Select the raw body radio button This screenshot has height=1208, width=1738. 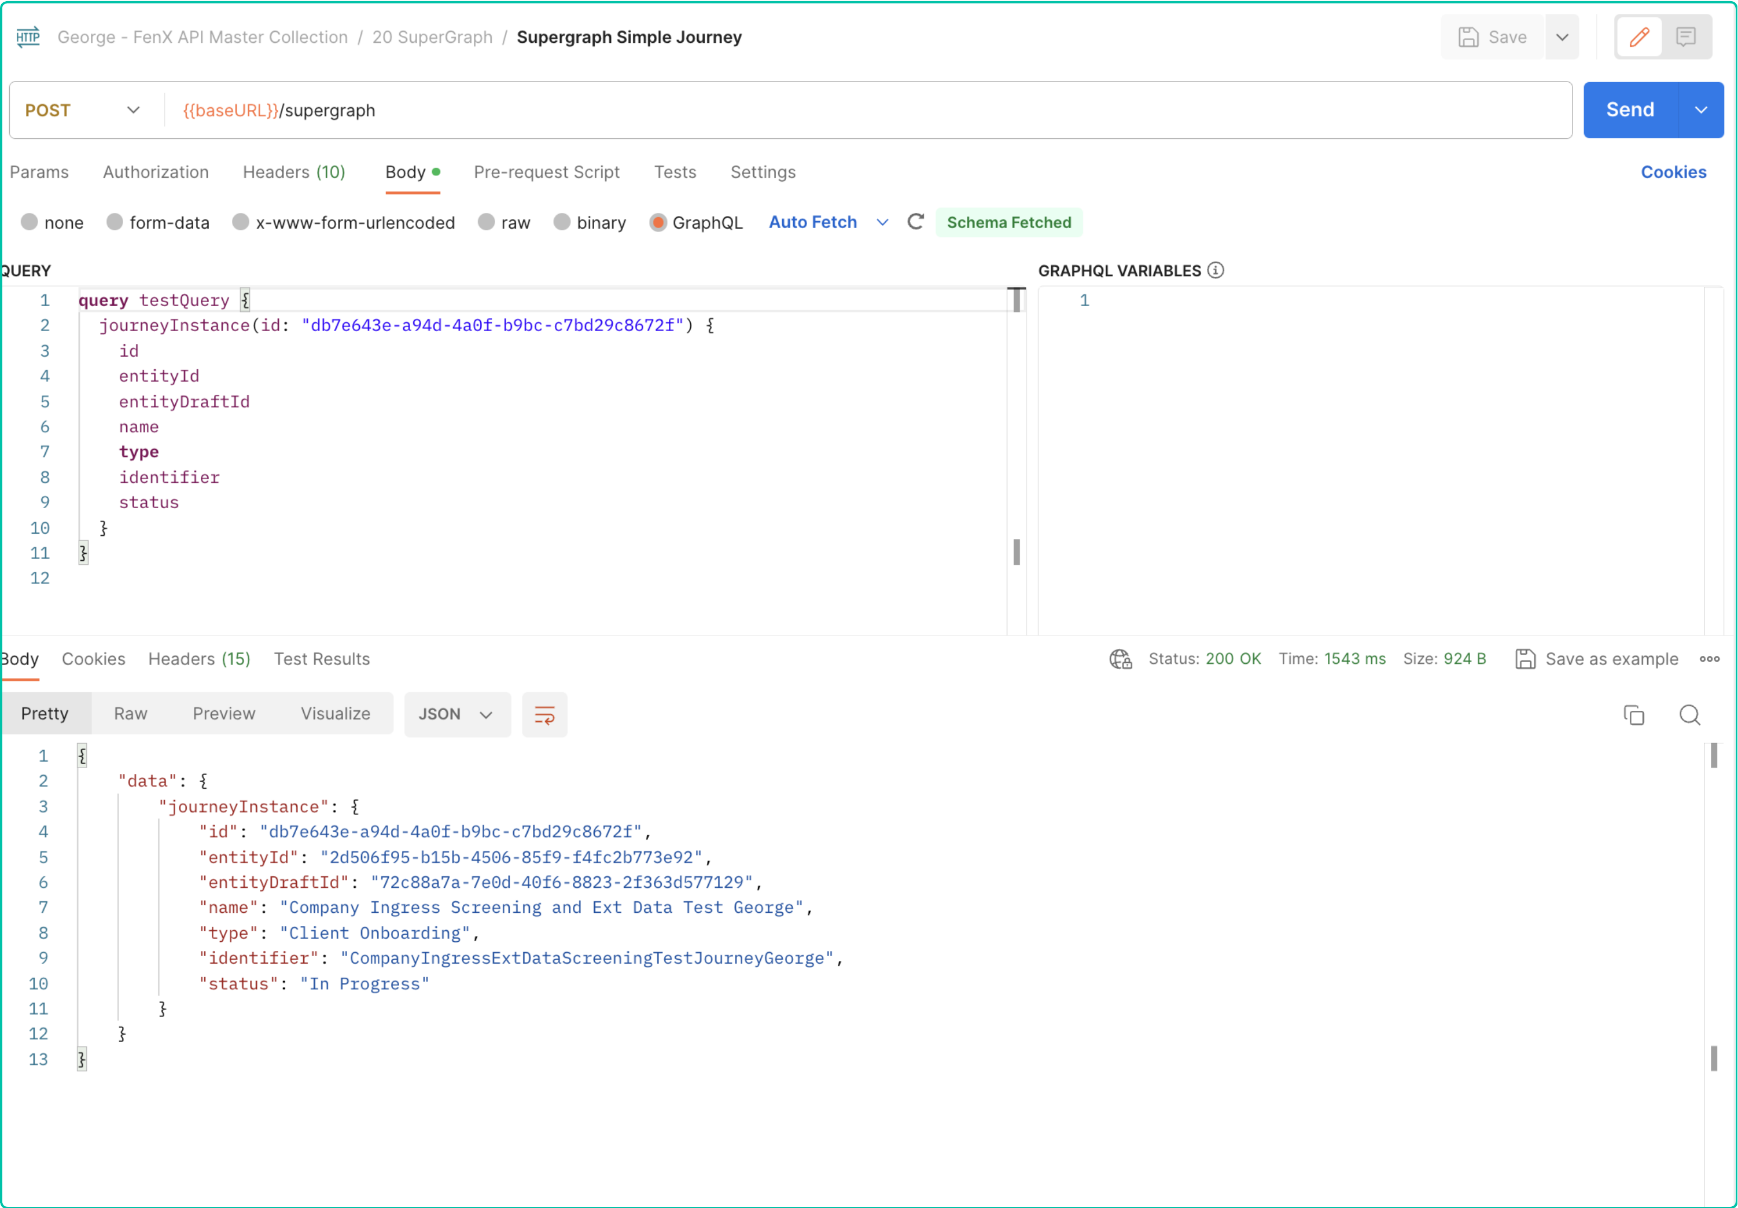click(x=487, y=222)
